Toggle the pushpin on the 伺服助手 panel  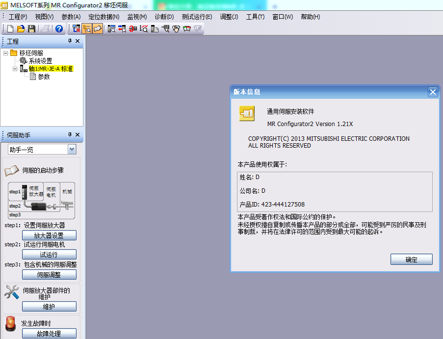[70, 134]
